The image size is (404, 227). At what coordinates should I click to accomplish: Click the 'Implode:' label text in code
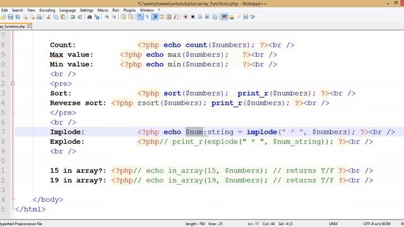(68, 132)
